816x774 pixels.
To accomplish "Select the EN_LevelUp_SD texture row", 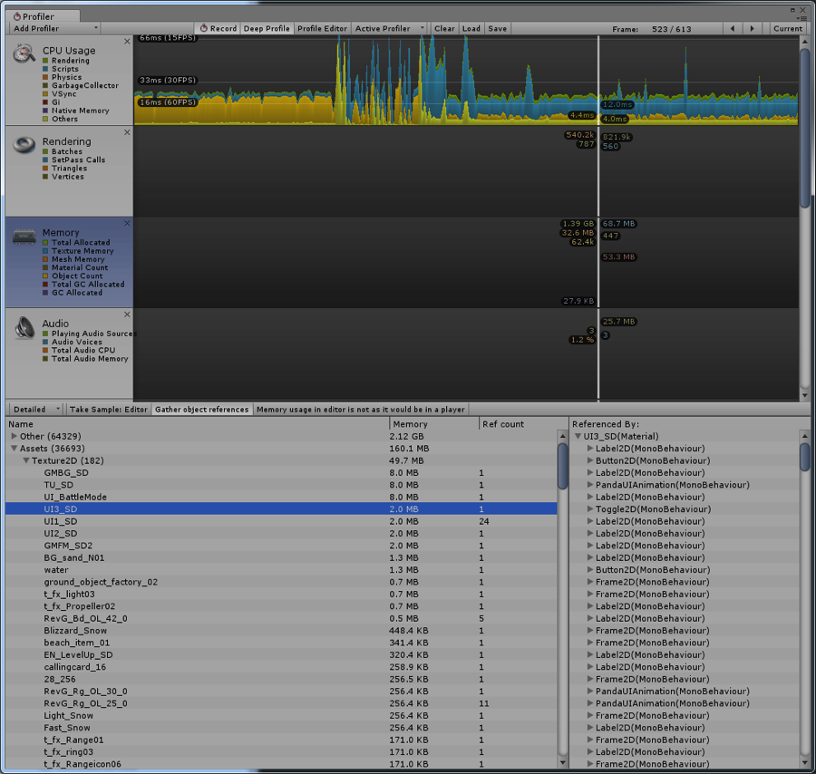I will pyautogui.click(x=281, y=655).
